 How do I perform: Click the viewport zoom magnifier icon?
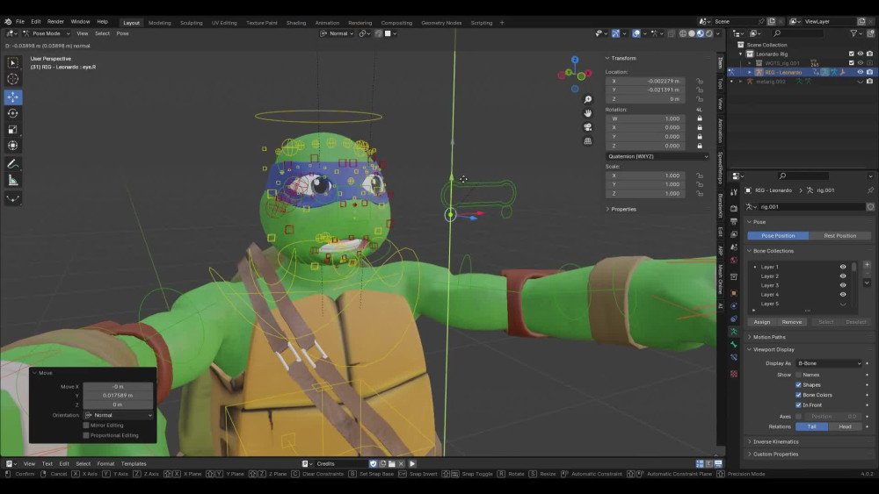(x=587, y=99)
